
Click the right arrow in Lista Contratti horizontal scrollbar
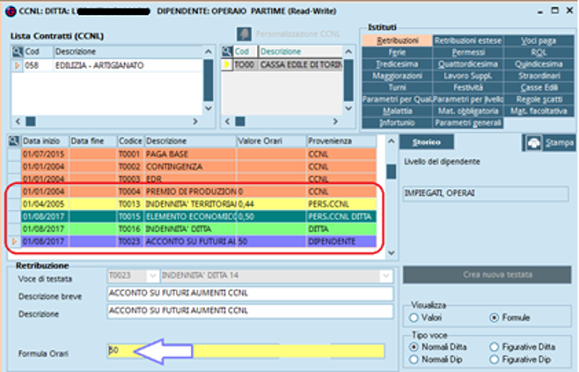[195, 121]
